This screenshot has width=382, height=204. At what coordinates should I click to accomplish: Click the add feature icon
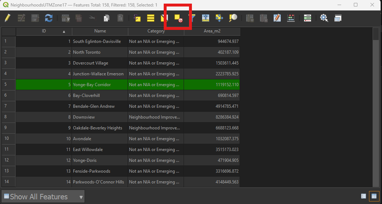pos(66,18)
